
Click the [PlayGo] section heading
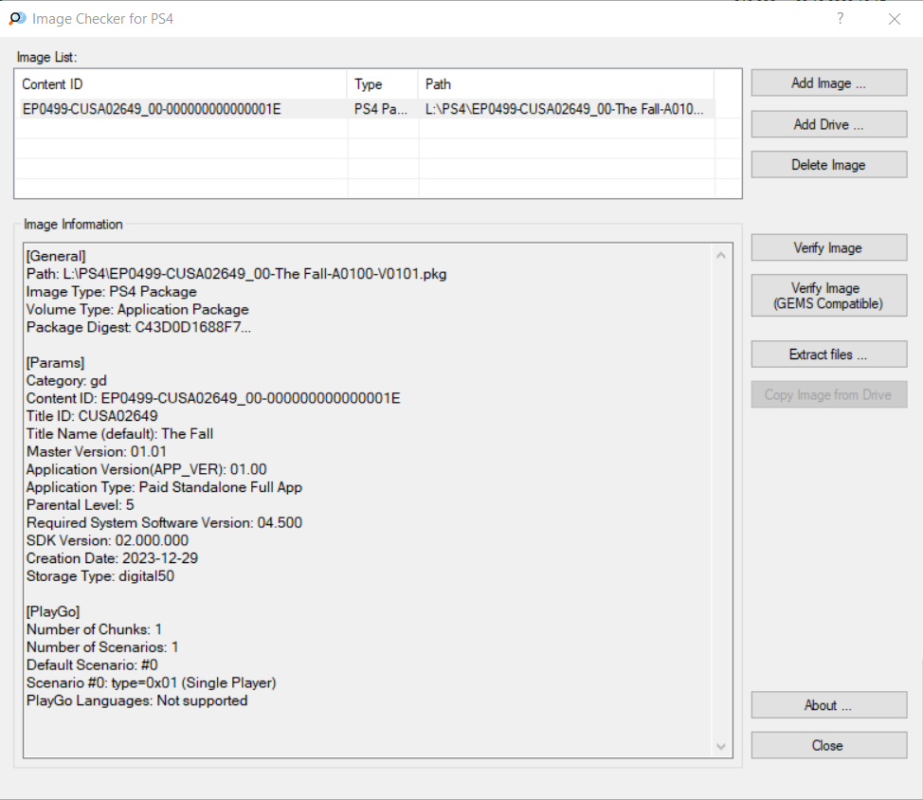click(53, 611)
